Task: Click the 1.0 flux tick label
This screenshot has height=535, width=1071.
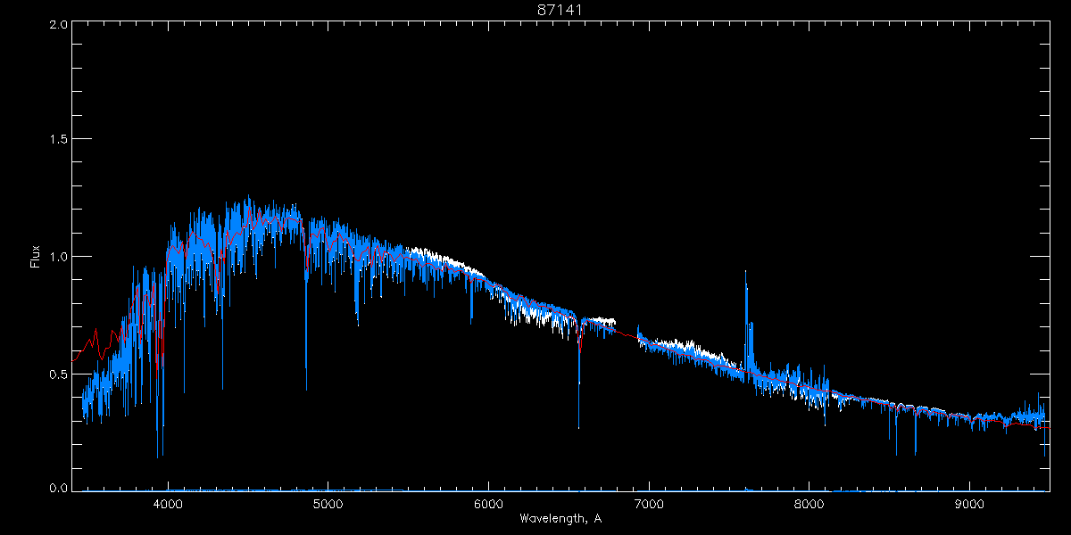Action: tap(57, 257)
